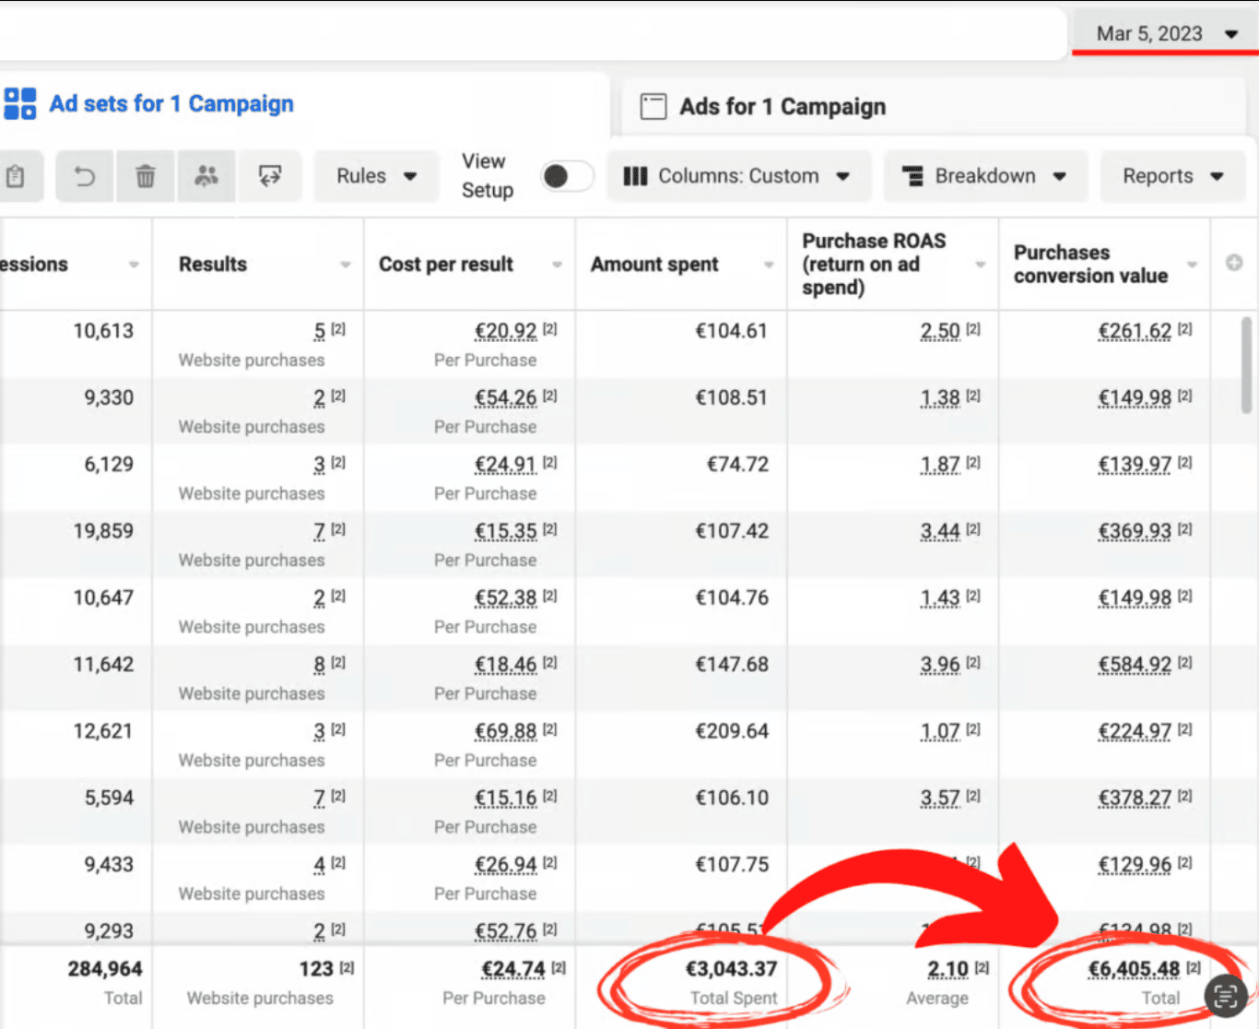Click the €20.92 cost per result value
This screenshot has width=1259, height=1029.
click(x=506, y=331)
